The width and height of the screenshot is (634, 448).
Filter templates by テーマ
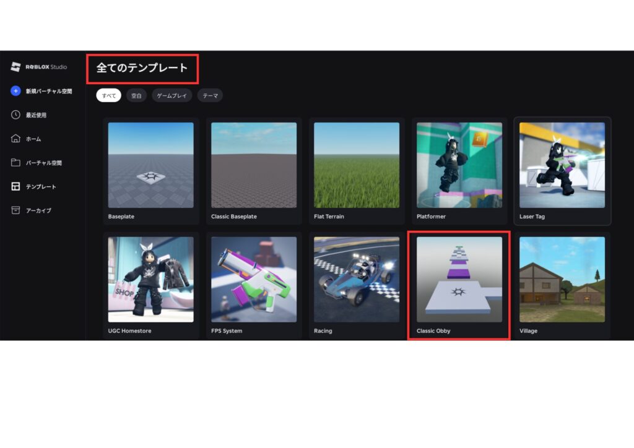(x=210, y=96)
